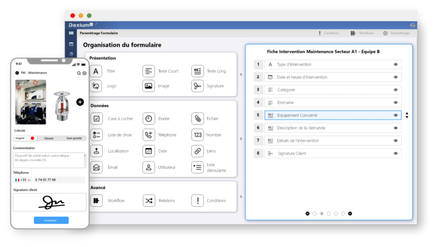This screenshot has width=435, height=247.
Task: Hide the Catégorie field
Action: [396, 90]
